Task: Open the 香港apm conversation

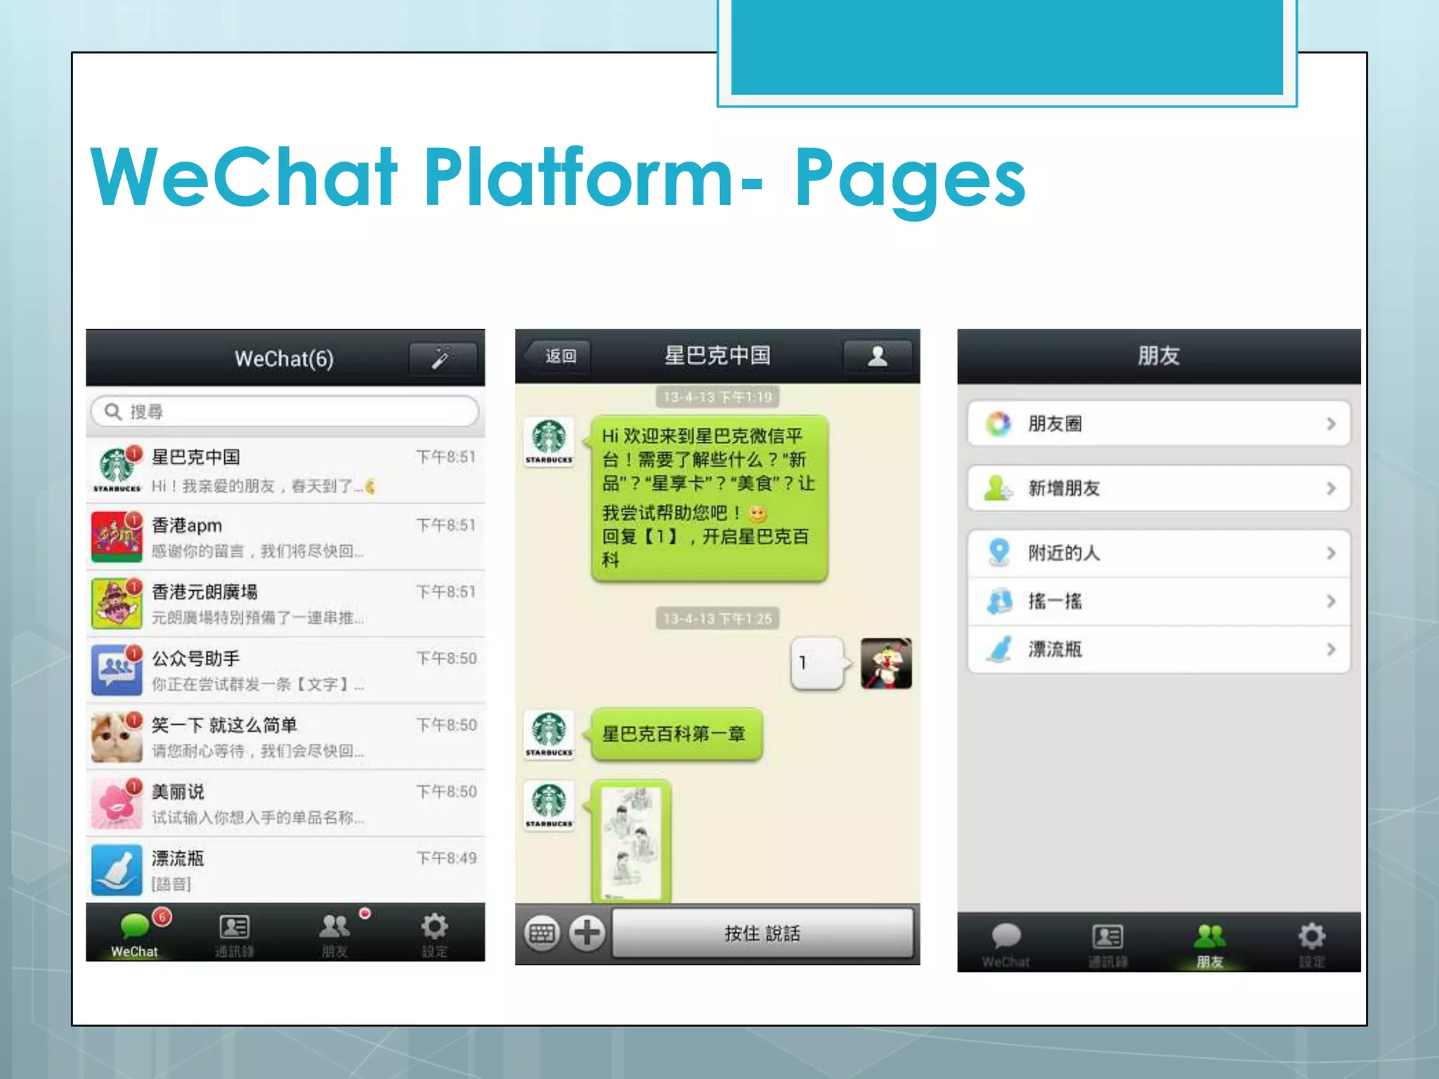Action: (x=285, y=537)
